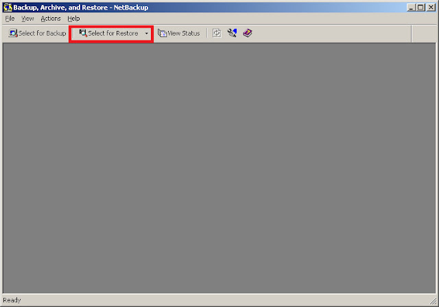Click the Select for Backup toolbar button
This screenshot has height=307, width=439.
[x=37, y=34]
